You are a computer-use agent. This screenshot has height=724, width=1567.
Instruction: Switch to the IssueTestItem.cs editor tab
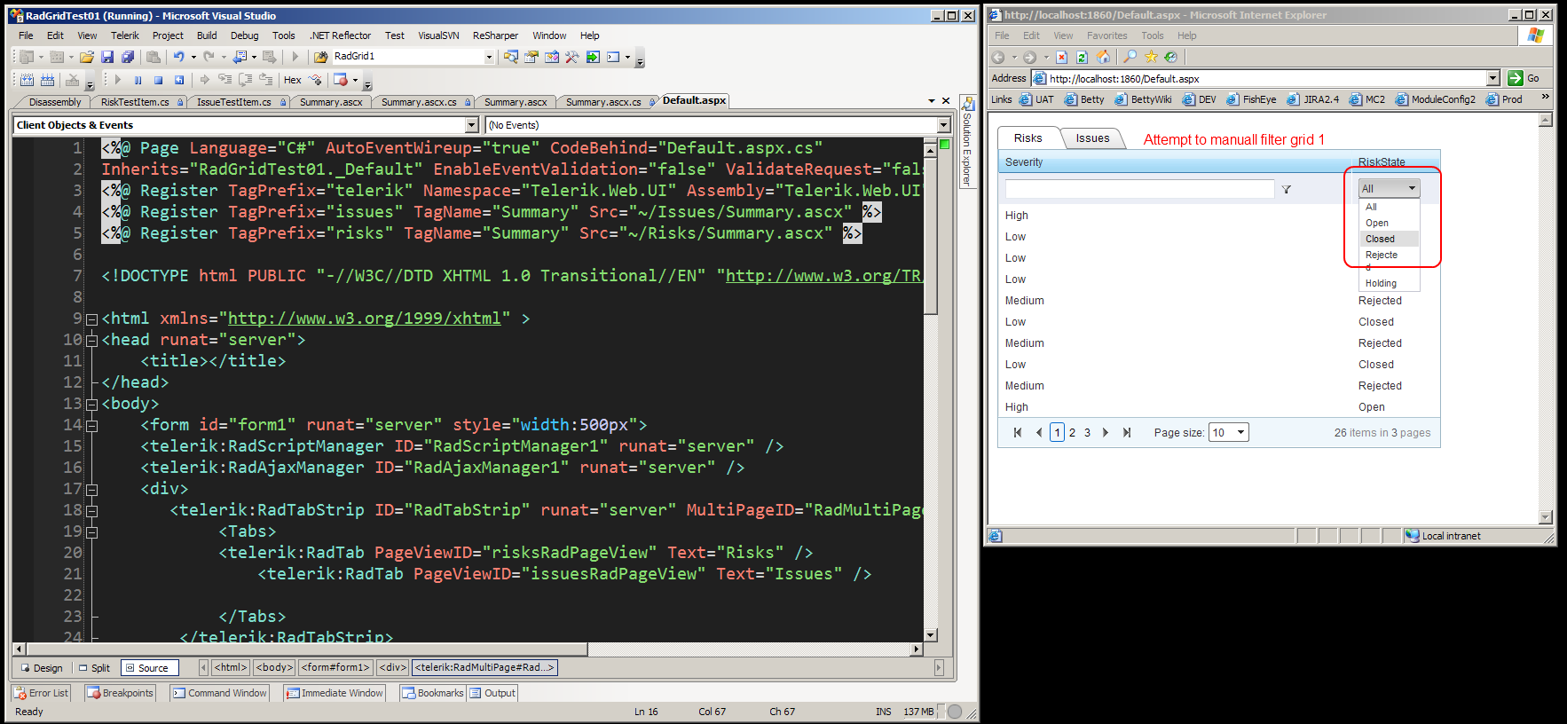[240, 102]
